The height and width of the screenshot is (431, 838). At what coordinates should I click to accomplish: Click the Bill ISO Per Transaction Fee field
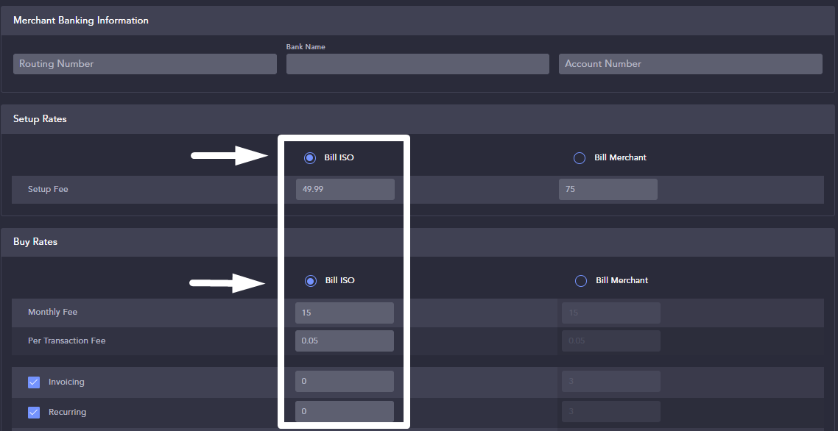(x=345, y=341)
